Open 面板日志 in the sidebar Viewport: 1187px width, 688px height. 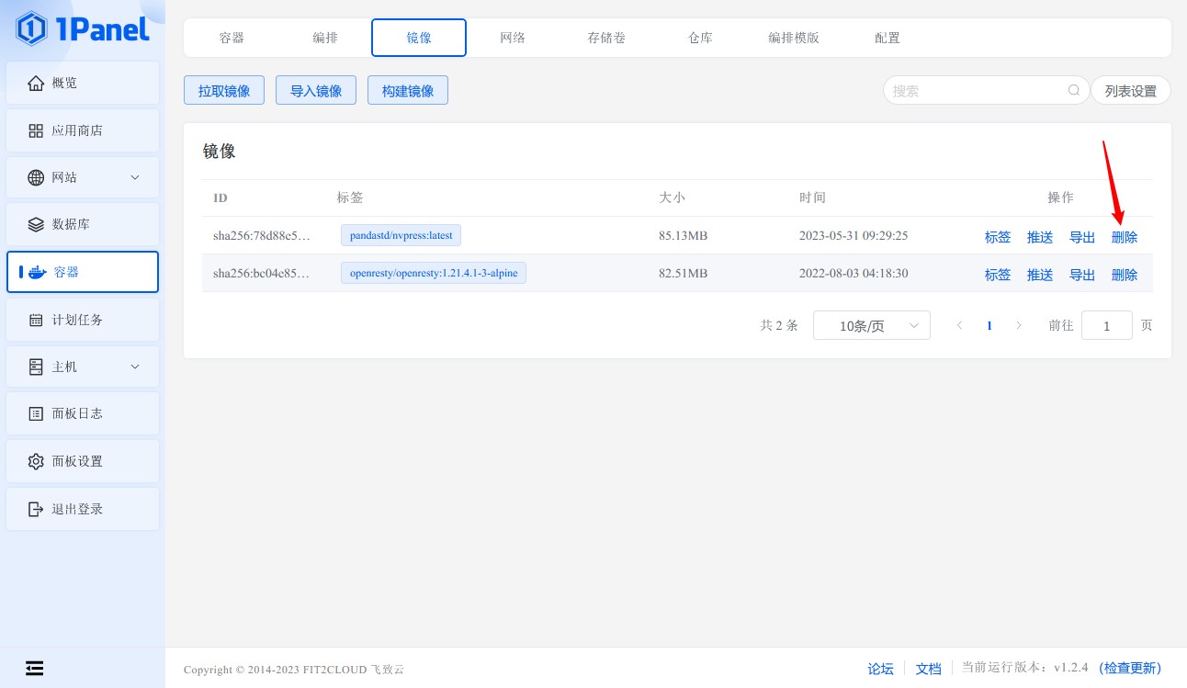point(83,413)
